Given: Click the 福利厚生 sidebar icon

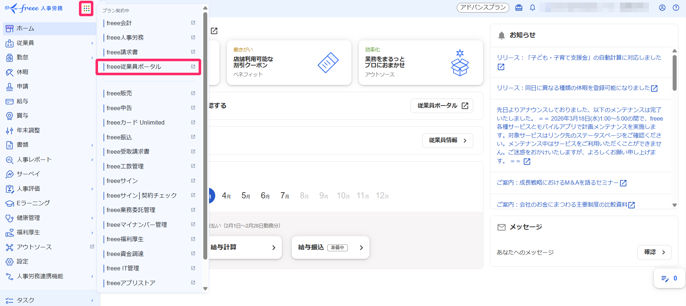Looking at the screenshot, I should (x=10, y=233).
